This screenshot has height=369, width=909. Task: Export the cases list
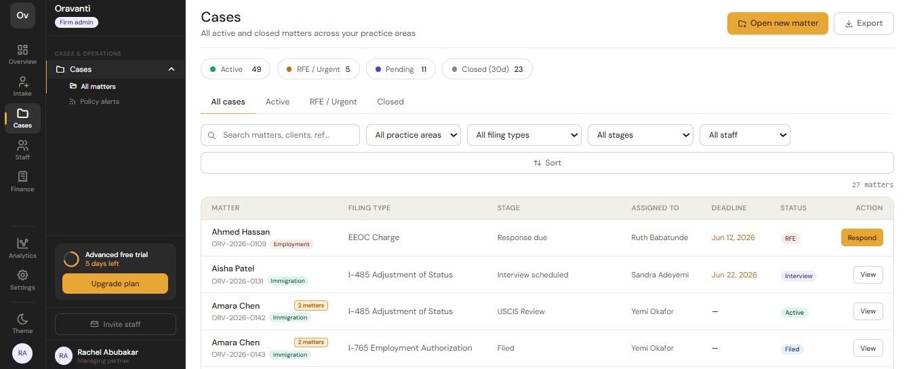click(864, 23)
